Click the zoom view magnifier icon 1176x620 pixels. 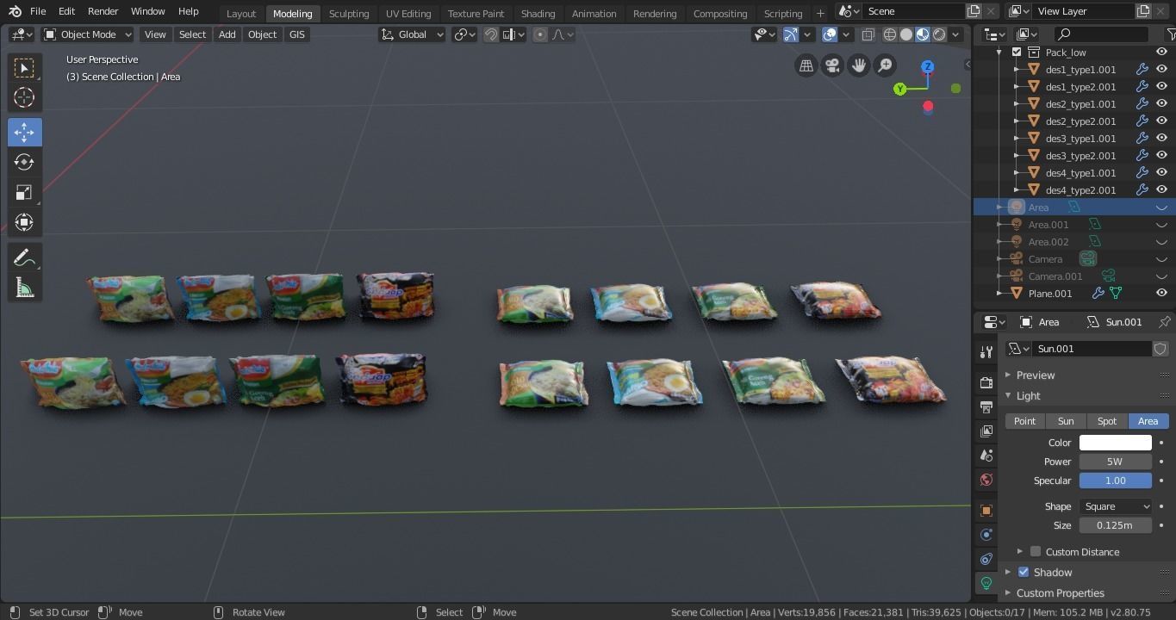tap(885, 65)
